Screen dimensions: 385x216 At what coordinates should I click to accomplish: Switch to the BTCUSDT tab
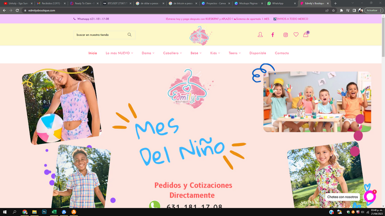(117, 3)
